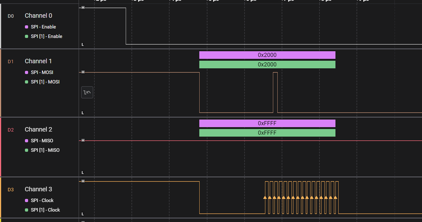This screenshot has width=422, height=222.
Task: Click the falling edge on Channel 0 waveform
Action: point(126,26)
